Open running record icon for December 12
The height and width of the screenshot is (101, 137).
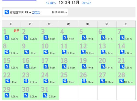click(x=83, y=52)
